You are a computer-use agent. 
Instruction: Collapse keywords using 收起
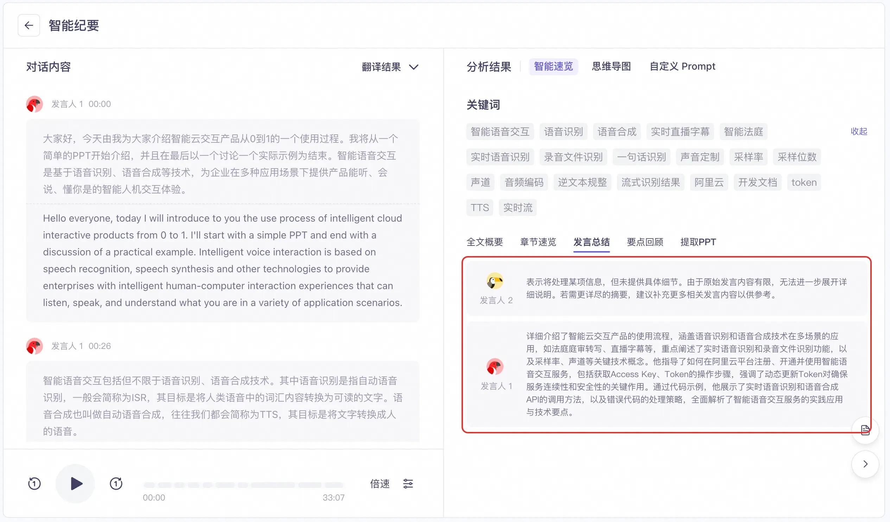(859, 132)
